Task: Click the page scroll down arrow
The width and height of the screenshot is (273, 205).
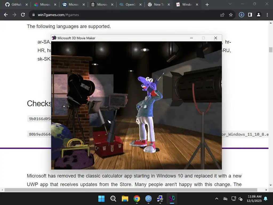Action: point(271,185)
